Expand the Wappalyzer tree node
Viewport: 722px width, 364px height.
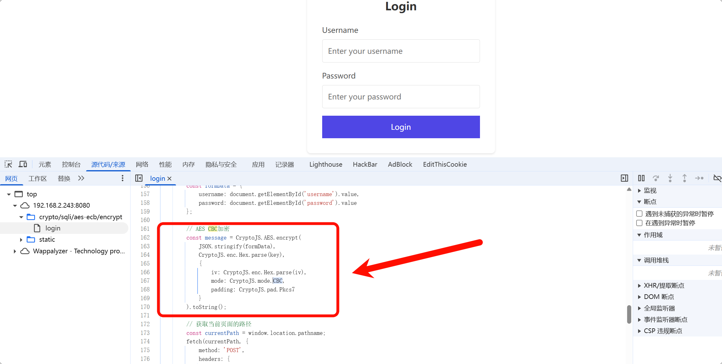point(15,251)
